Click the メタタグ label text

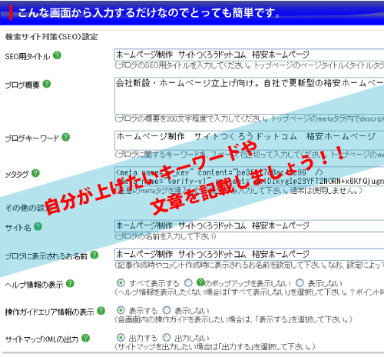point(17,174)
